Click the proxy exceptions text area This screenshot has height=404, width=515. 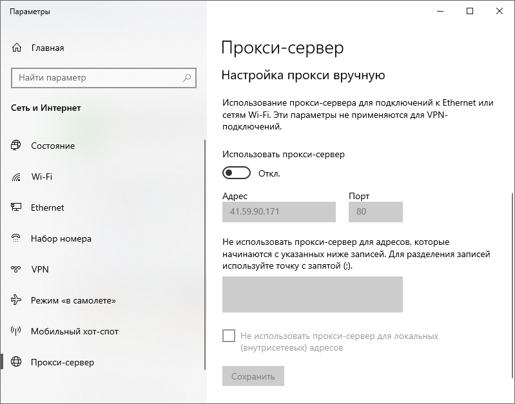[313, 294]
